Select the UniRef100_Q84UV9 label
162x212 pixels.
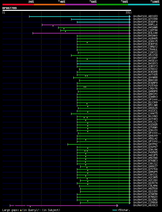145,136
